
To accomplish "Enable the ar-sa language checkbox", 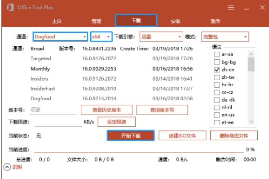I will (216, 54).
